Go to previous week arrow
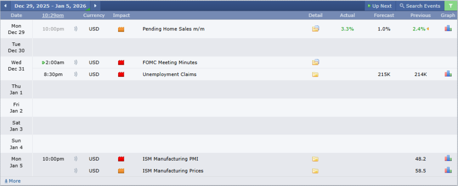Image resolution: width=458 pixels, height=186 pixels. coord(5,6)
